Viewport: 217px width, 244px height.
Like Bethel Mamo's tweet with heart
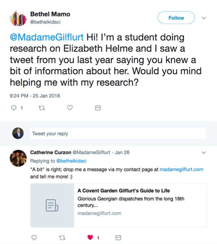click(x=70, y=108)
